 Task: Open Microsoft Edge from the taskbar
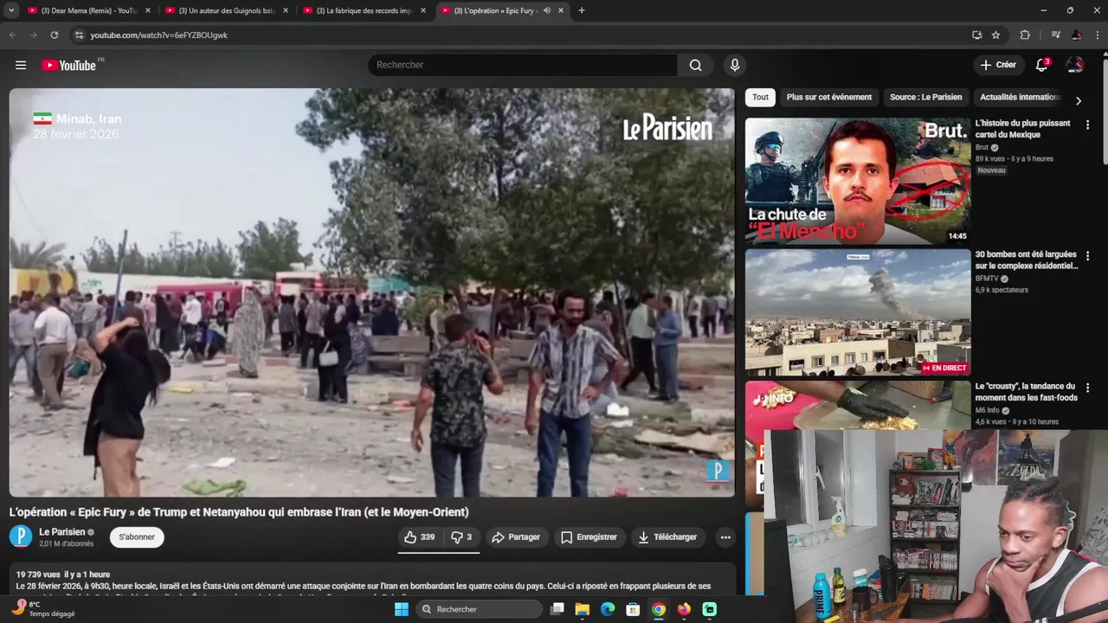point(608,609)
